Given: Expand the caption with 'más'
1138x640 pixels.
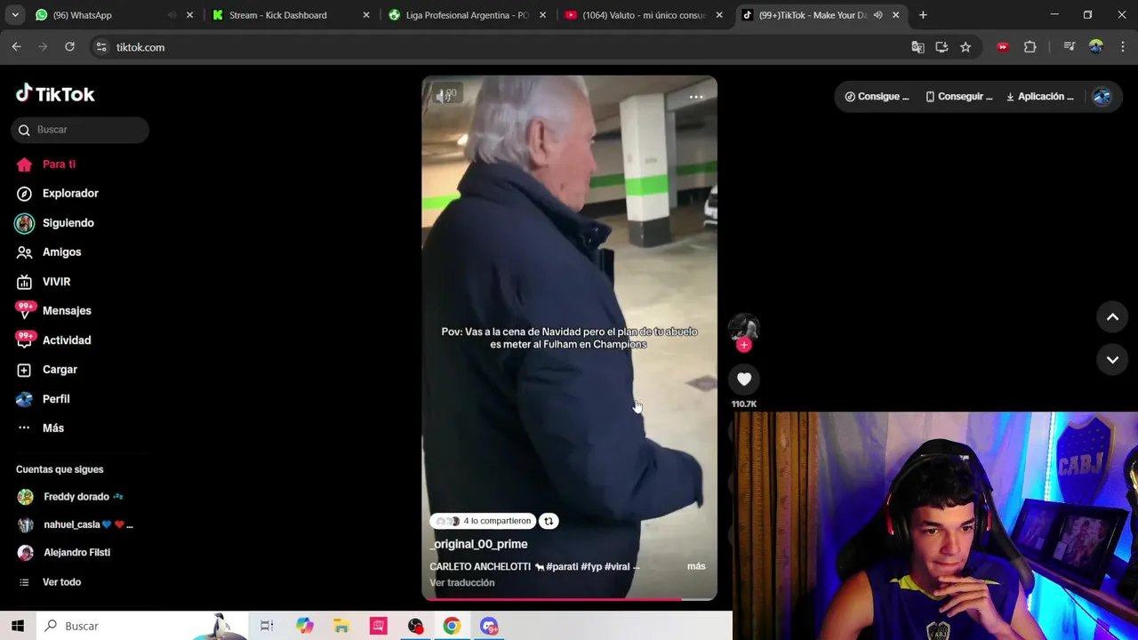Looking at the screenshot, I should (696, 566).
